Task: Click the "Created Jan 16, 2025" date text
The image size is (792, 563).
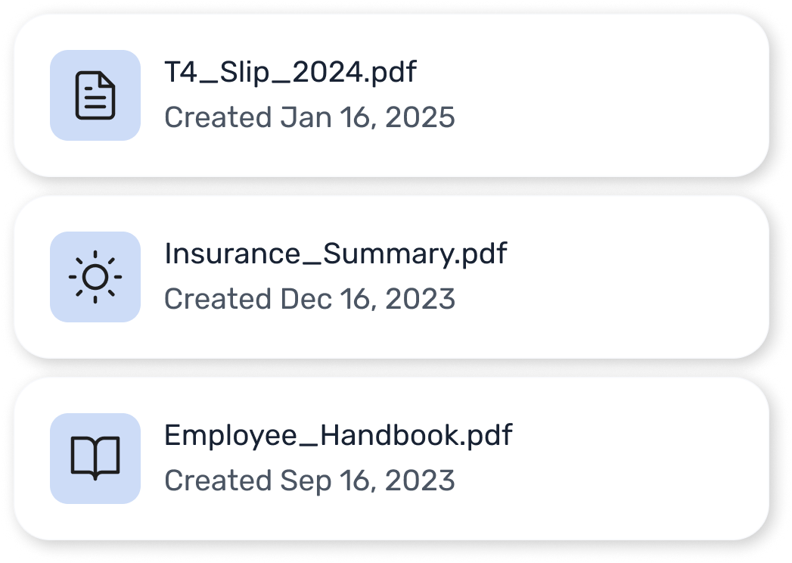Action: pyautogui.click(x=309, y=118)
